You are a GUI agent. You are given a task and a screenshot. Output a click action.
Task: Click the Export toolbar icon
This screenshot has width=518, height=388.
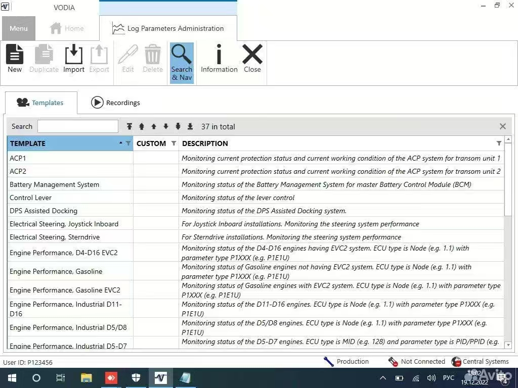99,59
